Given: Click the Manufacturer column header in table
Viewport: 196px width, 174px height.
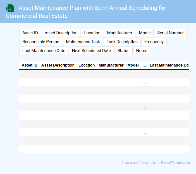Looking at the screenshot, I should [x=111, y=65].
